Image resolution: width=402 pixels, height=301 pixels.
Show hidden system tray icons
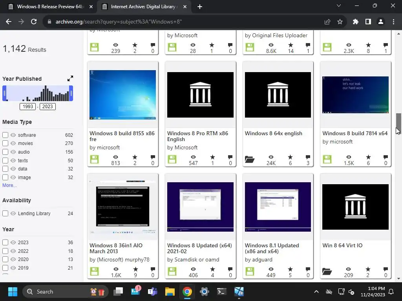tap(316, 292)
